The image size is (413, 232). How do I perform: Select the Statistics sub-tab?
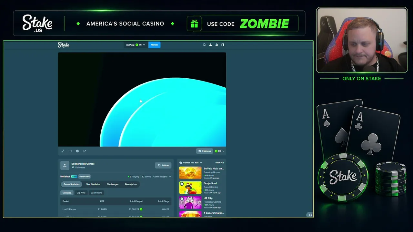(67, 193)
